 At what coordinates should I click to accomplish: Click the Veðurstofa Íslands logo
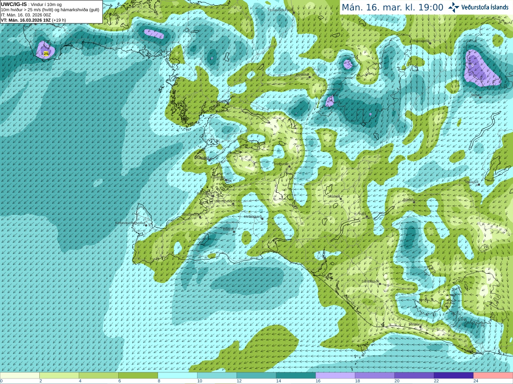click(478, 7)
